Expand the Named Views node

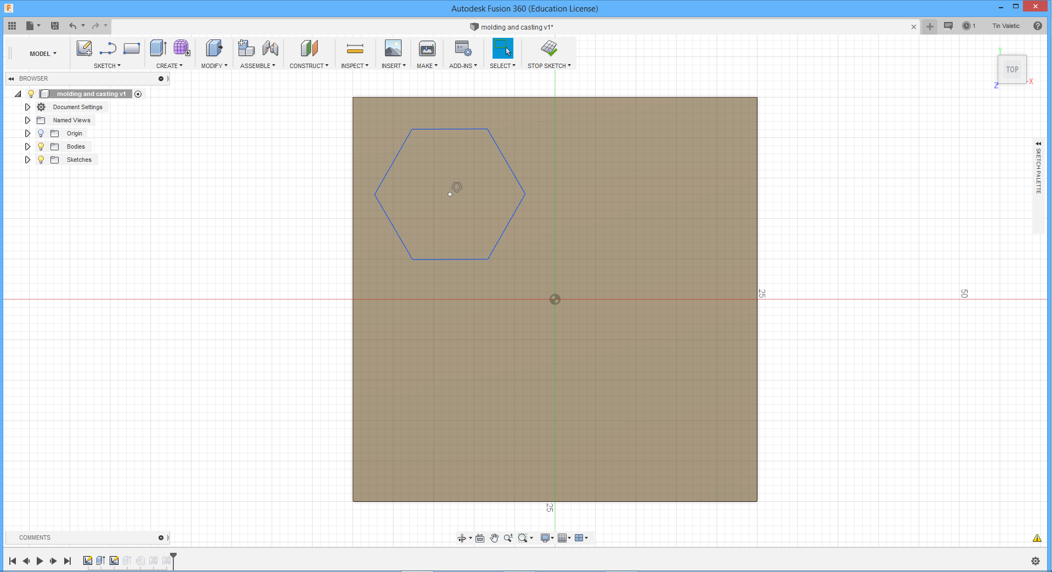tap(27, 120)
